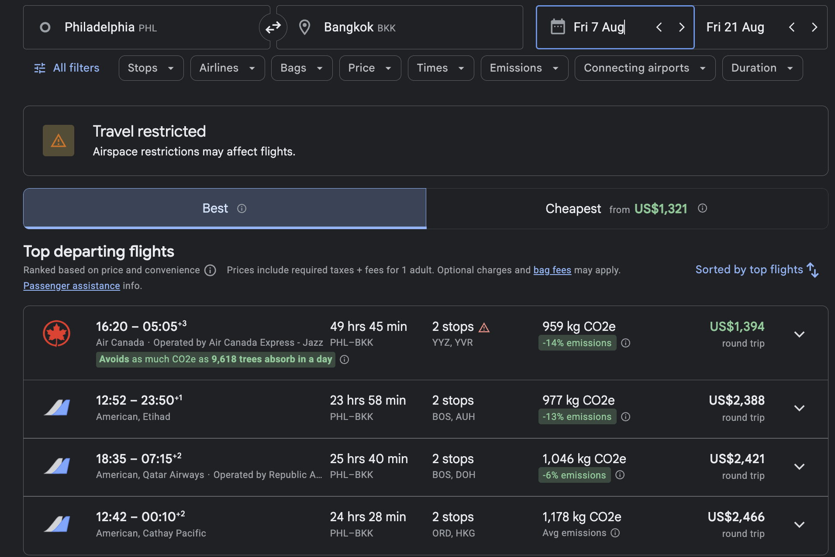Image resolution: width=835 pixels, height=557 pixels.
Task: Open the Passenger assistance link
Action: (x=72, y=286)
